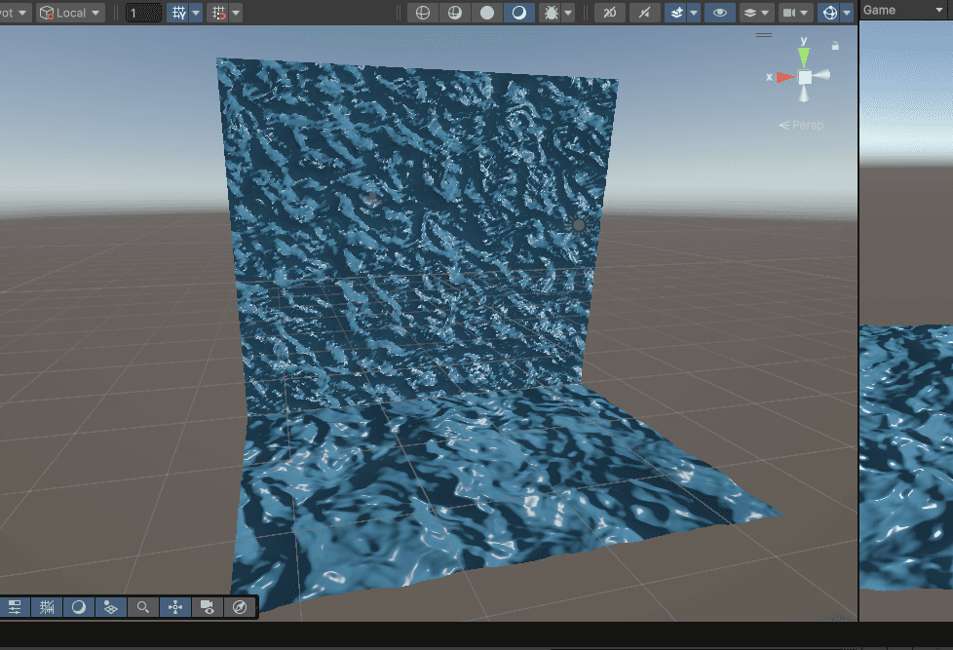Viewport: 953px width, 650px height.
Task: Toggle scene audio mute icon
Action: [x=645, y=13]
